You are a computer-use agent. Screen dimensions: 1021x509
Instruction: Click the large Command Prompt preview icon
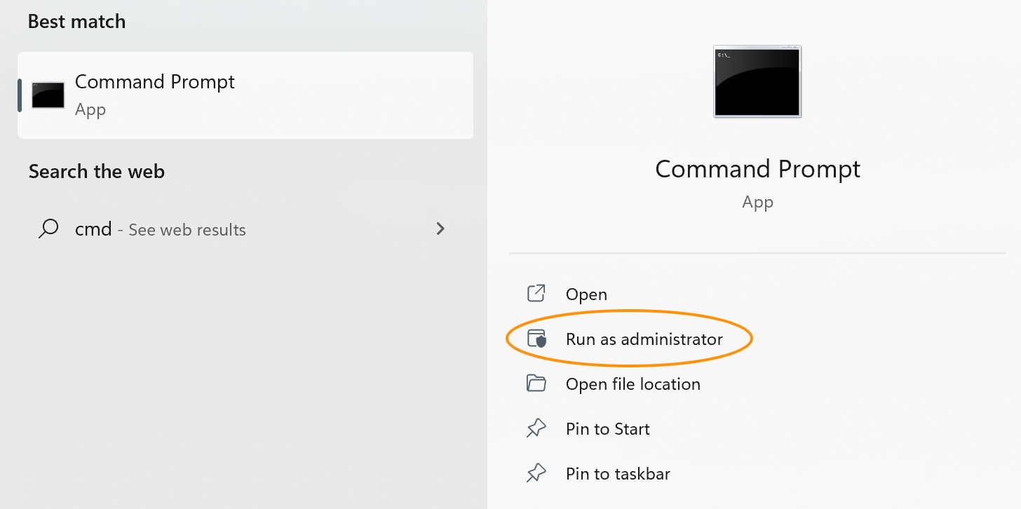[x=757, y=81]
